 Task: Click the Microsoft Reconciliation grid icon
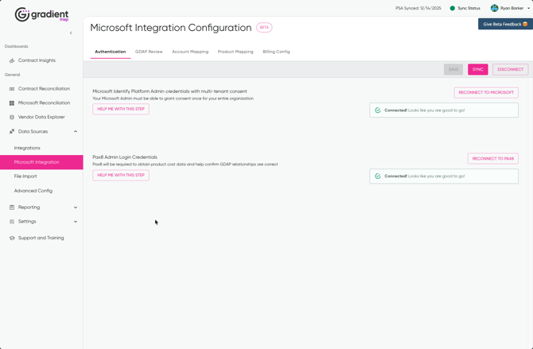pos(12,103)
